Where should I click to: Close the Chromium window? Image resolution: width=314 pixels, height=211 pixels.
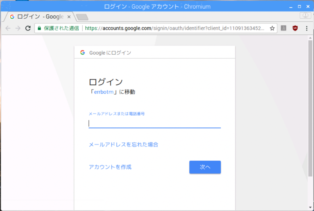(308, 7)
